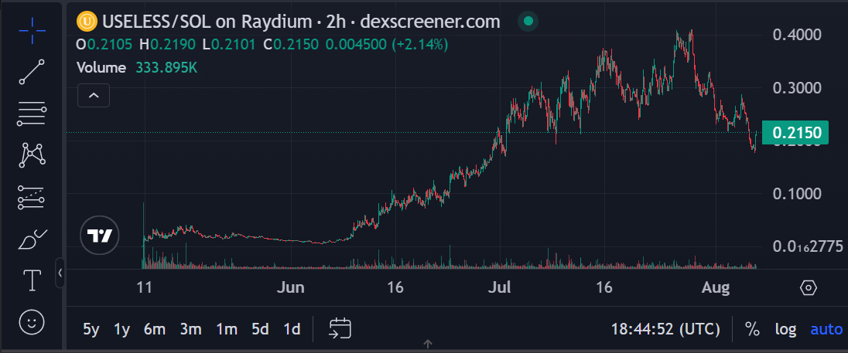Image resolution: width=848 pixels, height=353 pixels.
Task: Toggle log scale mode
Action: [x=785, y=329]
